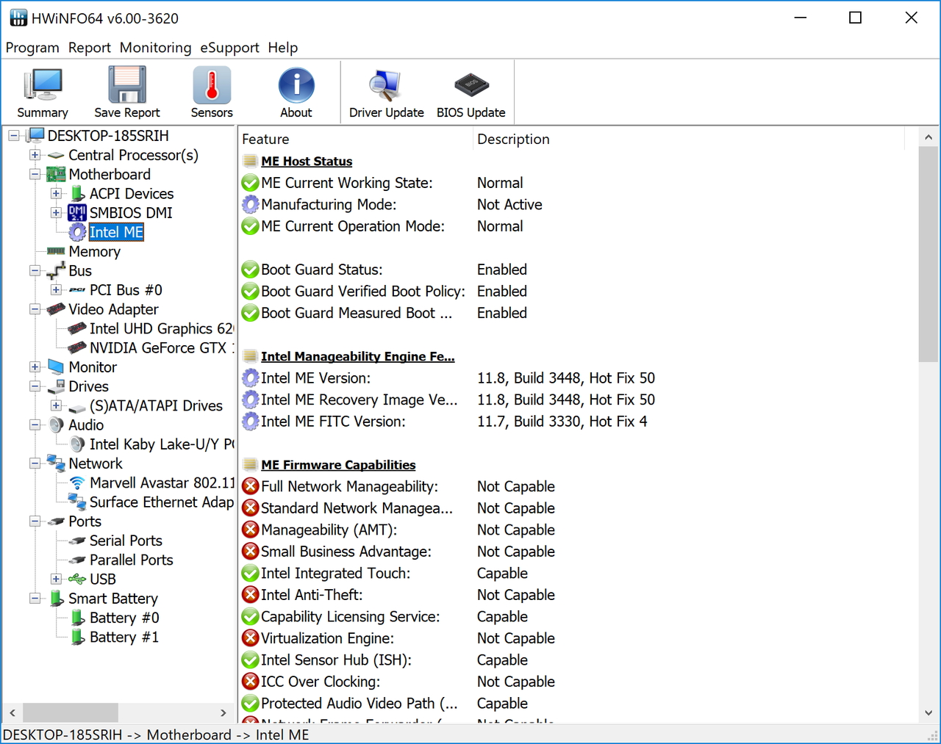
Task: Collapse the DESKTOP-185SRIH root node
Action: 14,136
